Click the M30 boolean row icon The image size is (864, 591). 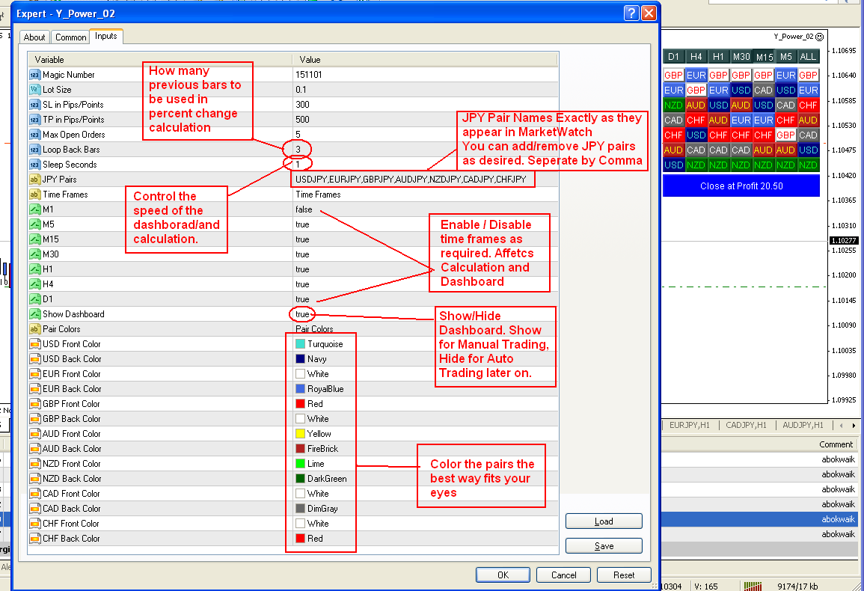pos(34,254)
